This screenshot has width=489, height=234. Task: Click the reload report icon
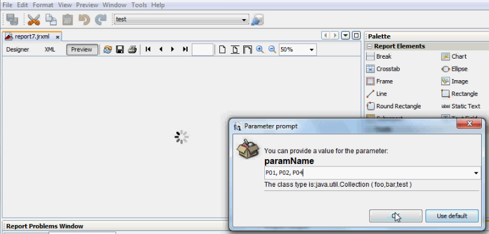(x=108, y=50)
